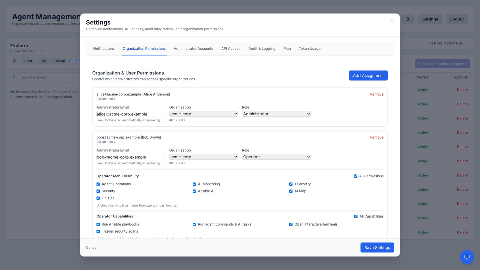
Task: Click the bob@acme-corp.example email field
Action: [131, 157]
